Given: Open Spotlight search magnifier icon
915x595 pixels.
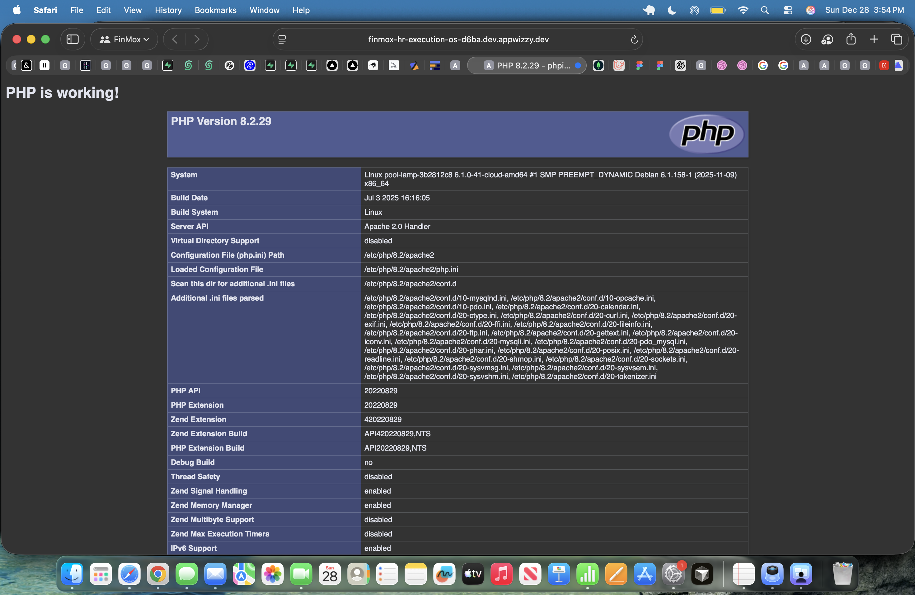Looking at the screenshot, I should [765, 10].
